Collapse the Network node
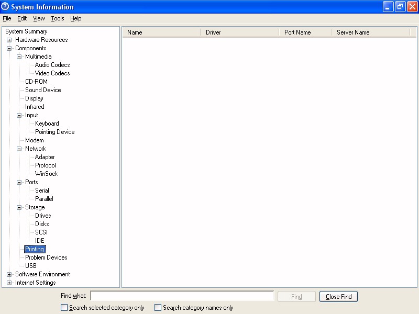Screen dimensions: 419x314 pos(19,149)
